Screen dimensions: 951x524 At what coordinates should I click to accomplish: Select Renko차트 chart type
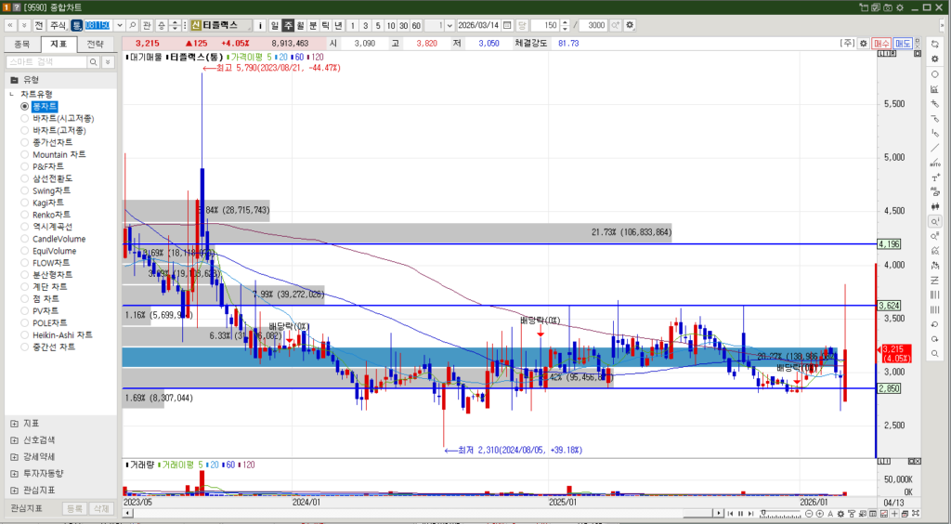click(25, 215)
